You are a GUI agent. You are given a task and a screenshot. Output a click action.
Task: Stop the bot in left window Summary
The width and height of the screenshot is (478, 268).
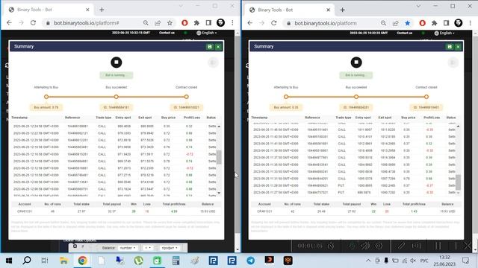117,63
